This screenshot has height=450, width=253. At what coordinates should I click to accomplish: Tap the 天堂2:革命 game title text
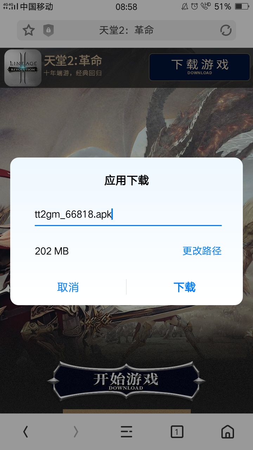73,61
